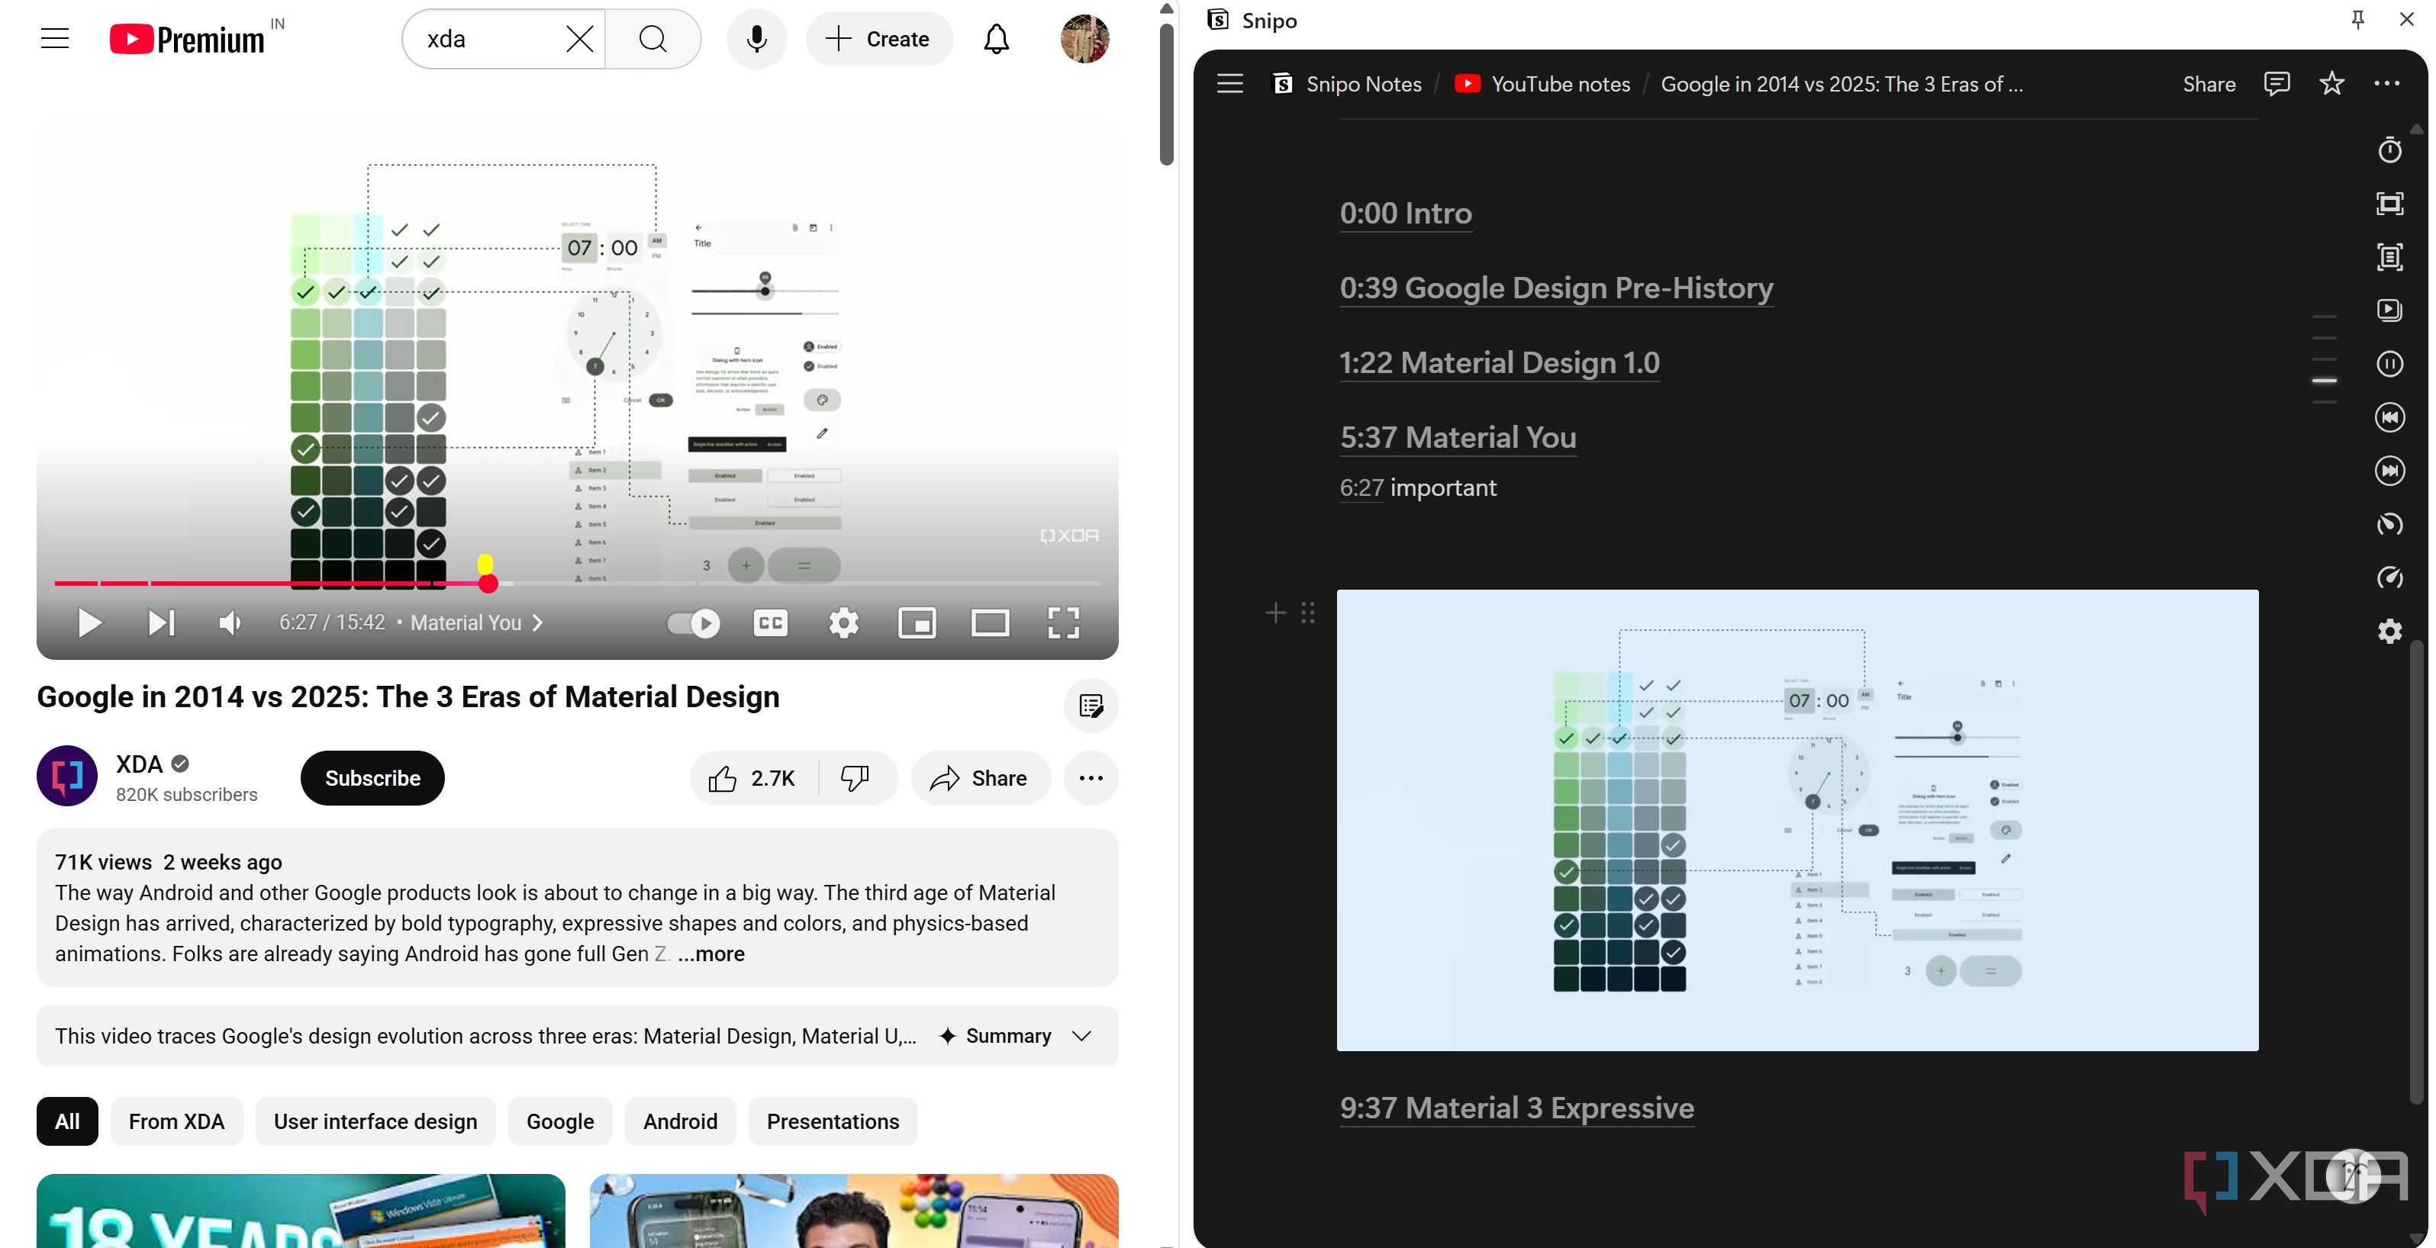The height and width of the screenshot is (1248, 2436).
Task: Open the YouTube notes breadcrumb
Action: pos(1542,84)
